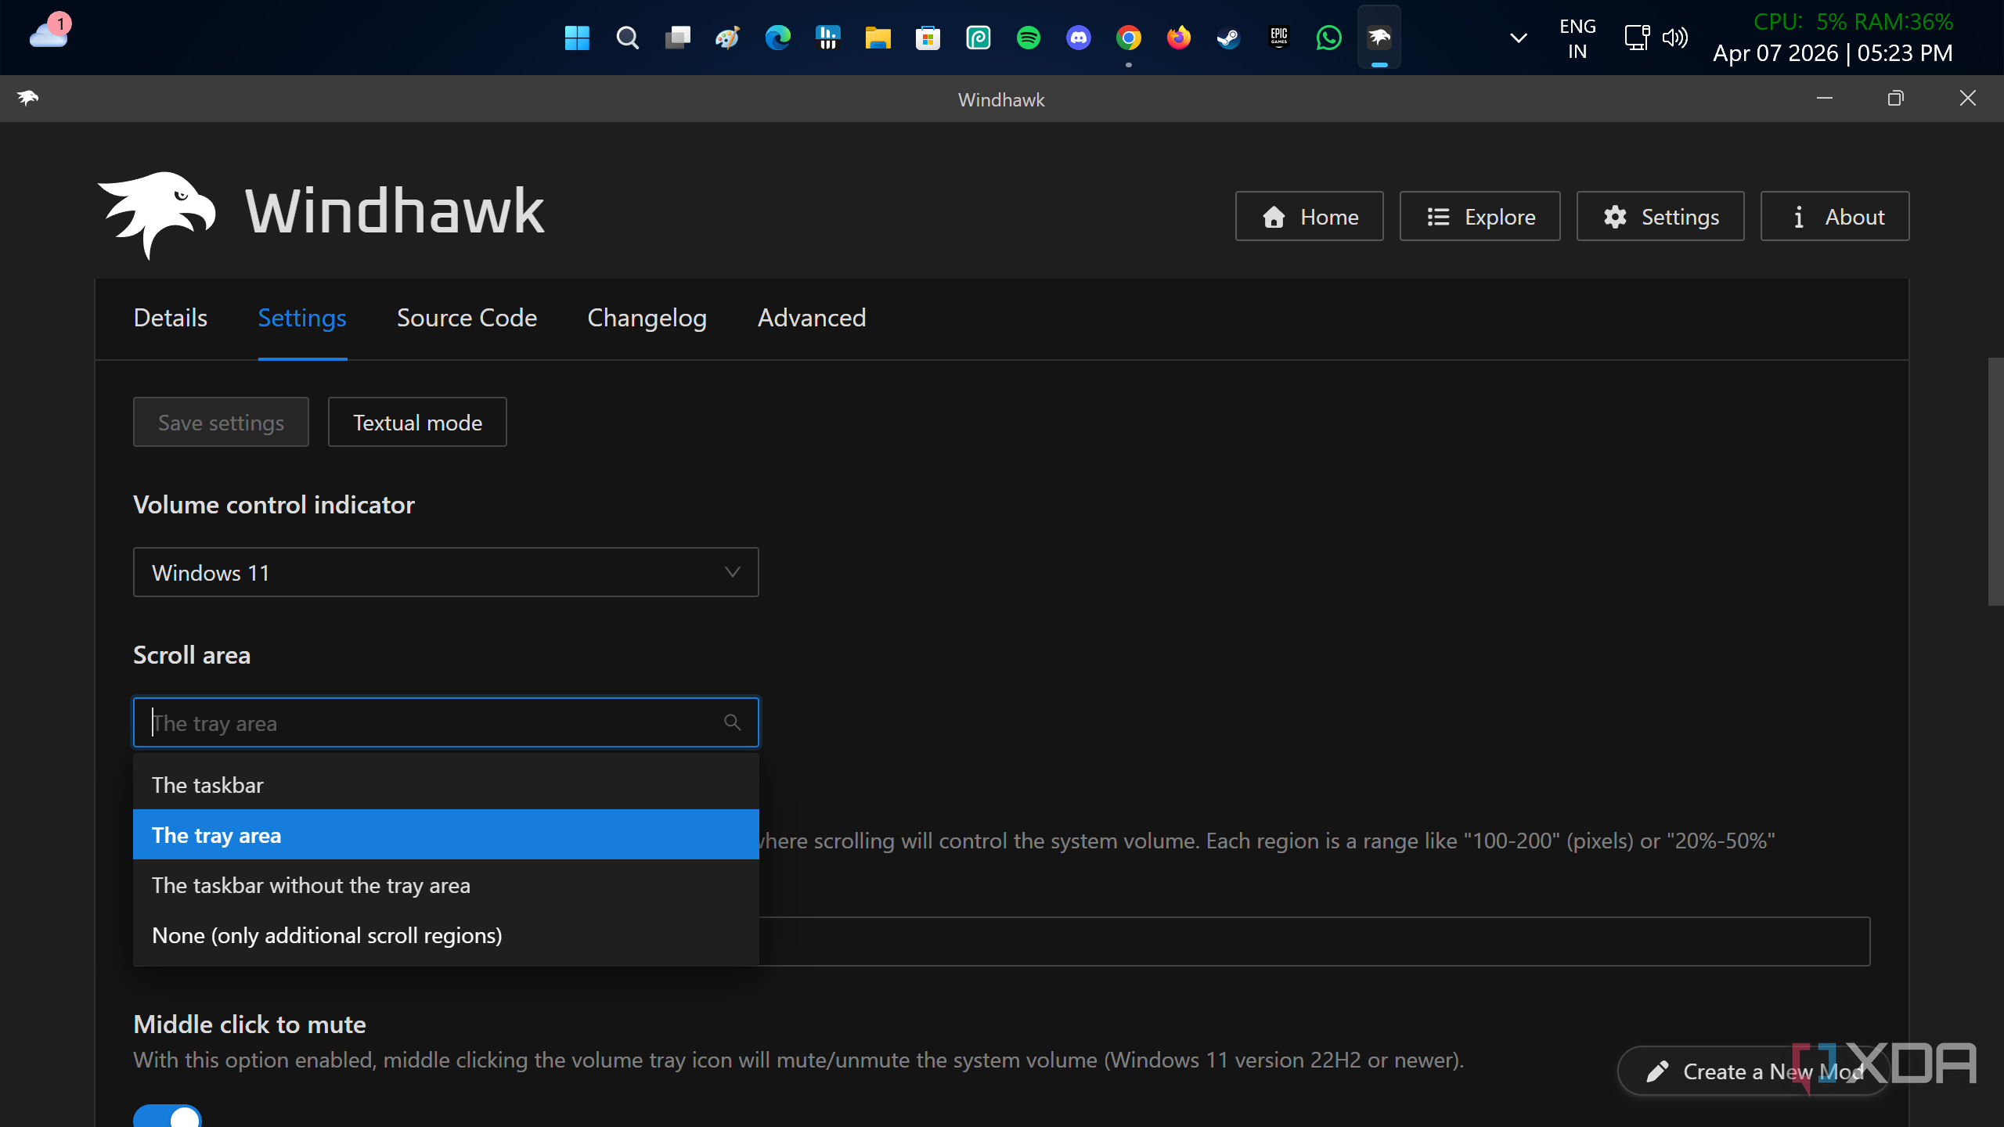
Task: Switch to the Source Code tab
Action: 467,318
